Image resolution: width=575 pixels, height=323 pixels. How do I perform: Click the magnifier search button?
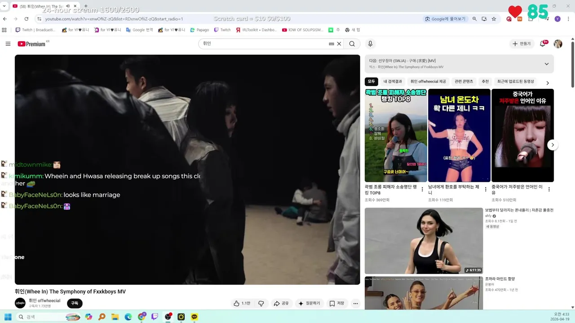[x=352, y=44]
